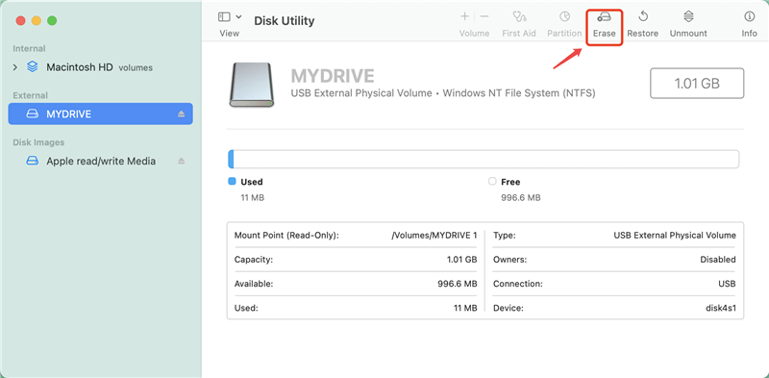Click the Internal sidebar section header
Image resolution: width=769 pixels, height=378 pixels.
click(x=29, y=49)
